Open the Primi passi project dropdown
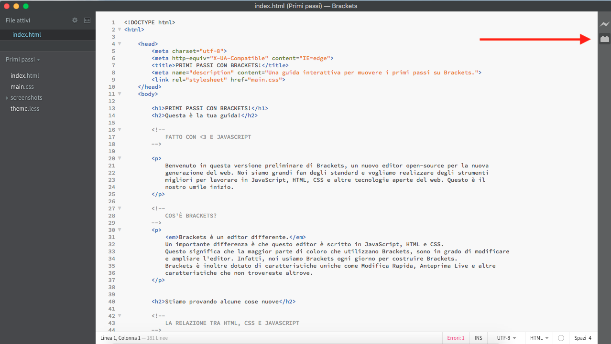Viewport: 611px width, 344px height. click(22, 60)
